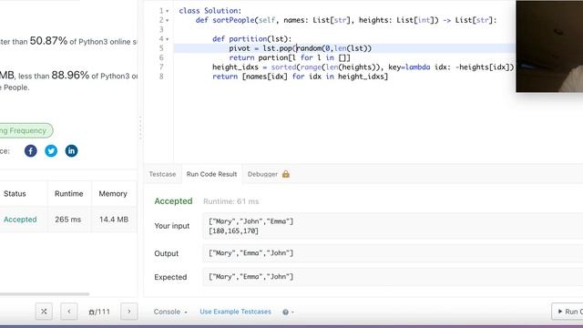The height and width of the screenshot is (328, 583).
Task: Switch to the Testcase tab
Action: click(162, 174)
